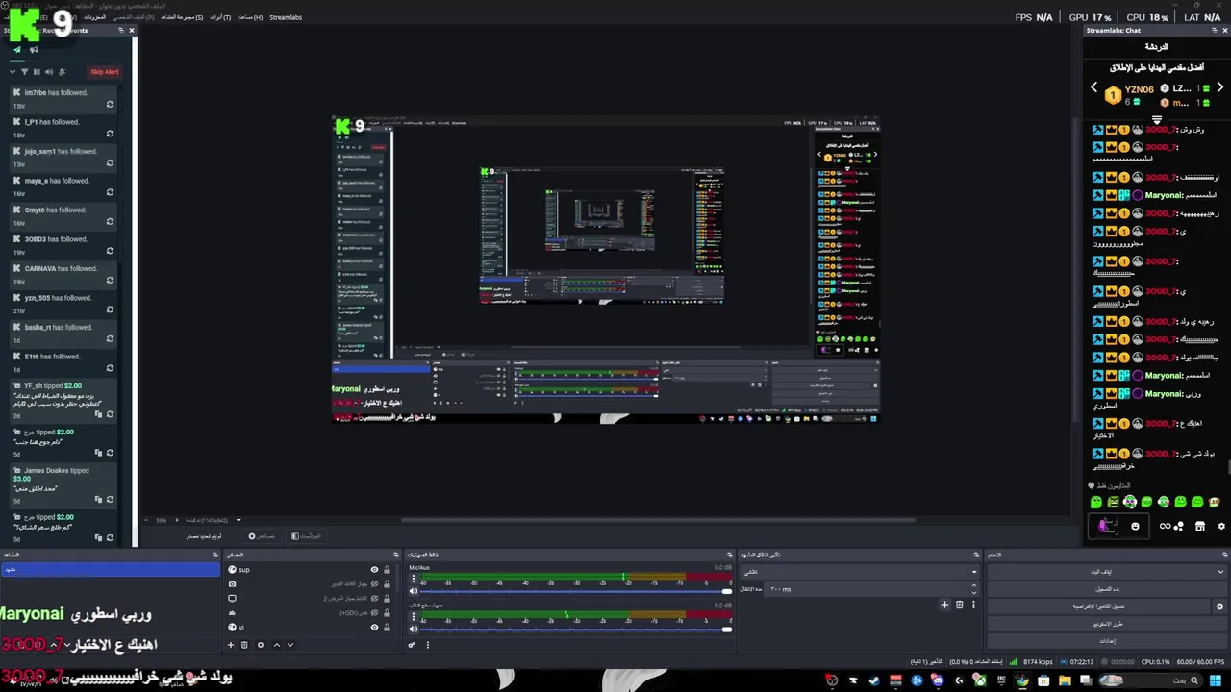Click Skip Alert button
The width and height of the screenshot is (1231, 692).
(105, 72)
